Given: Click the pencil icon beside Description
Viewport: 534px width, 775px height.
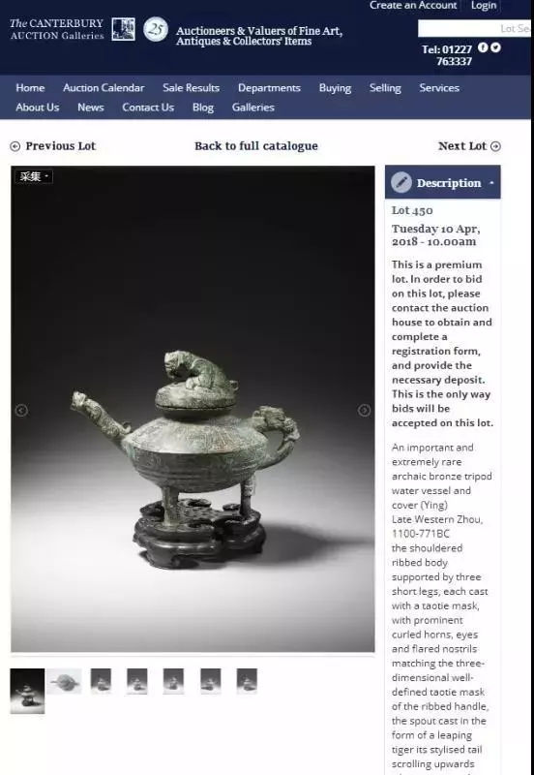Looking at the screenshot, I should 401,182.
